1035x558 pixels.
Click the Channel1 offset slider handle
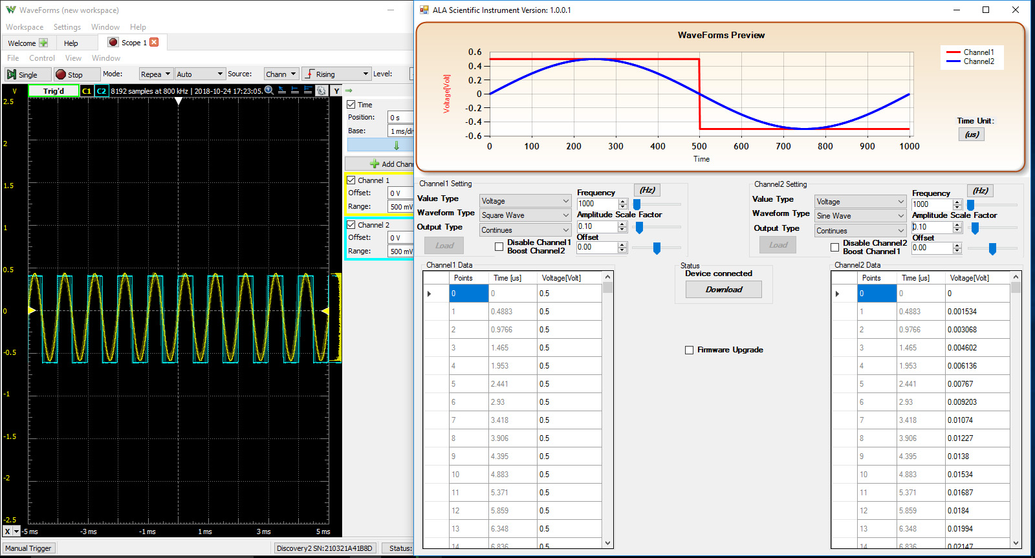657,248
